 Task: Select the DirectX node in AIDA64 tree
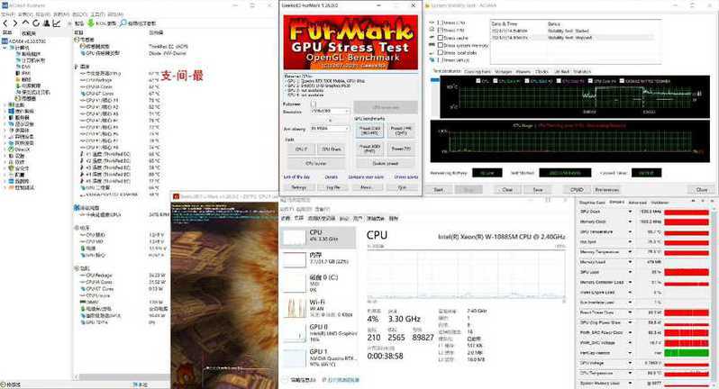[x=19, y=149]
